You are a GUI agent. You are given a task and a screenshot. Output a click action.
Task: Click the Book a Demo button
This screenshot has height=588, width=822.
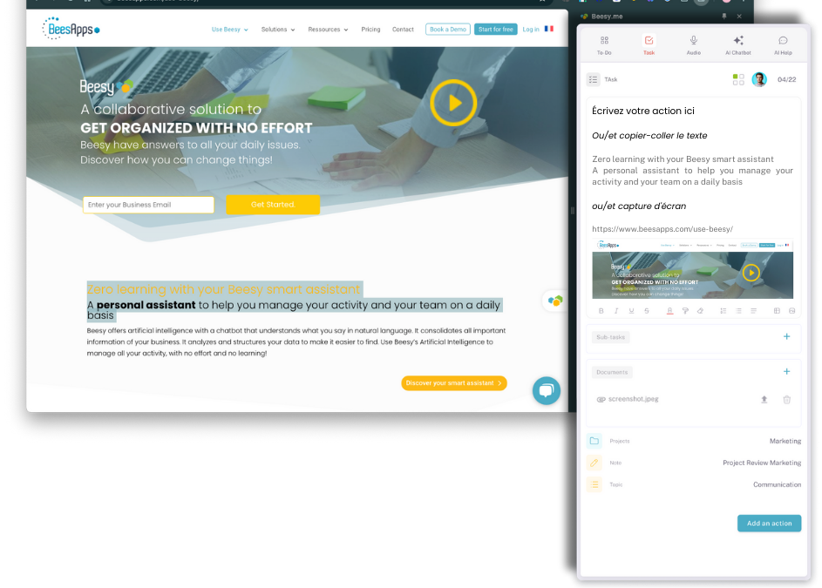tap(448, 30)
